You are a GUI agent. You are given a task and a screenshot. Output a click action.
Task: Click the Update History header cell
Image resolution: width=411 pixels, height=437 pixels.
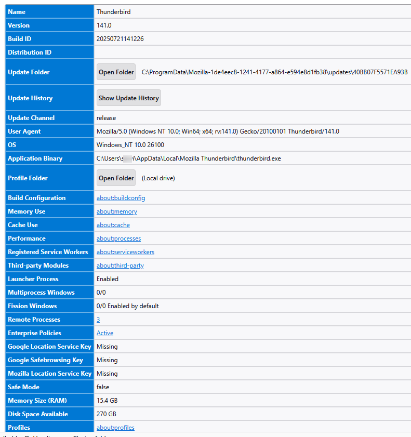pos(49,98)
